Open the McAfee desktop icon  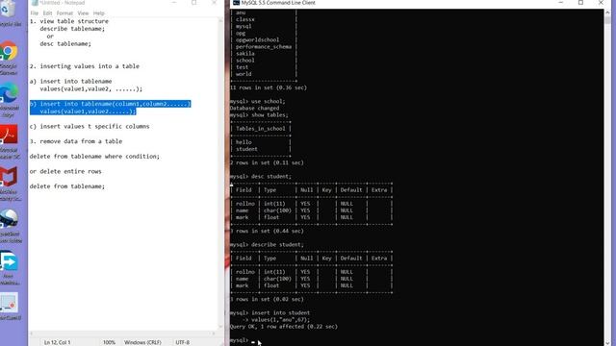pos(9,177)
